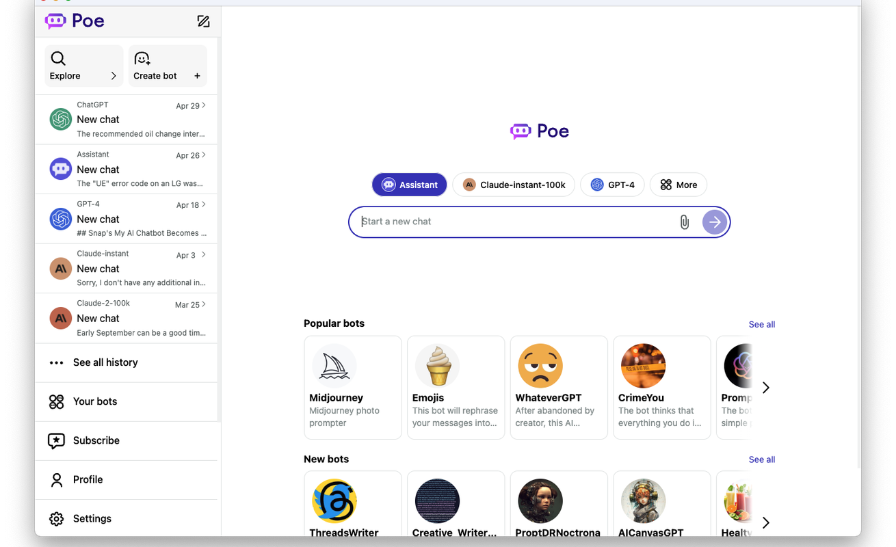Viewport: 896px width, 547px height.
Task: Click the main Poe logo above chat box
Action: click(x=540, y=131)
